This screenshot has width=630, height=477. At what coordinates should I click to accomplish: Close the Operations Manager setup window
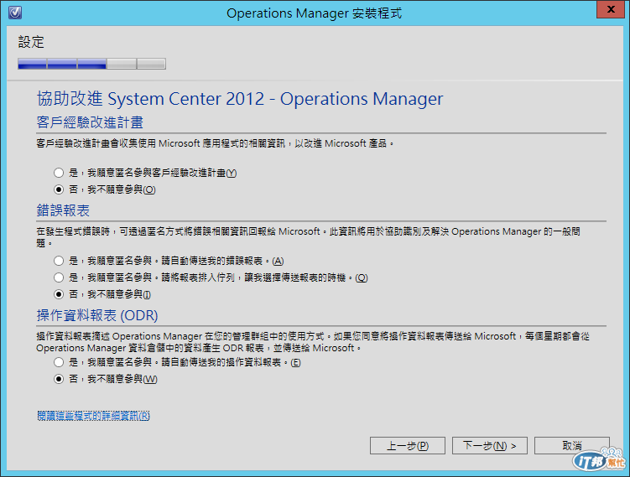click(611, 9)
